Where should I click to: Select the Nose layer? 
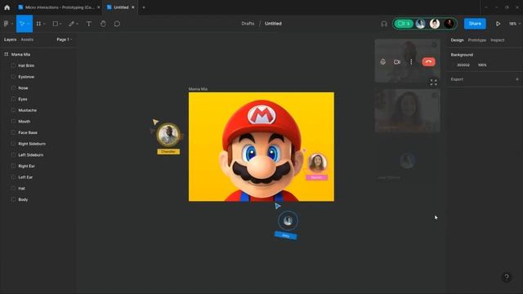23,88
